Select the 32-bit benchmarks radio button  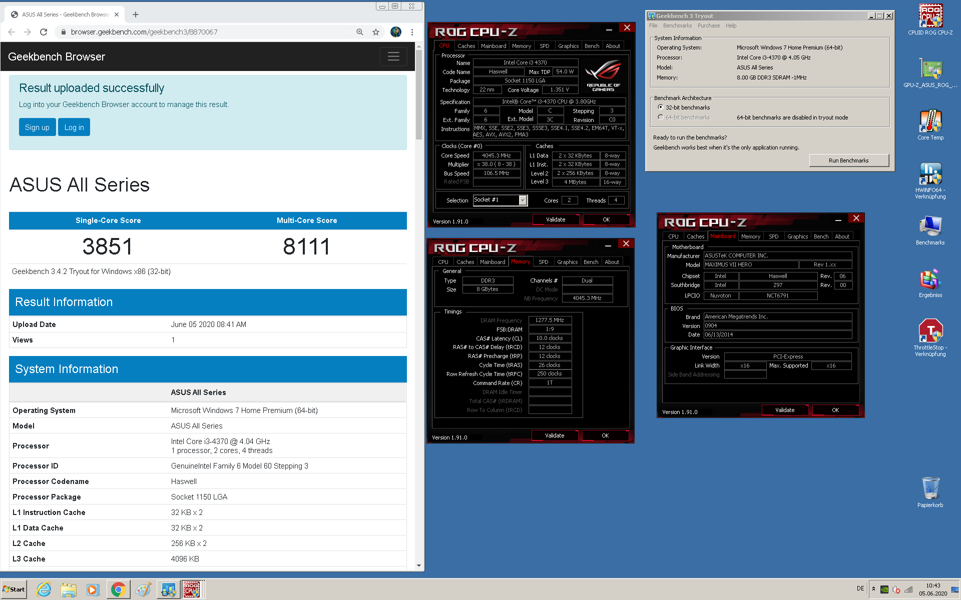[661, 107]
